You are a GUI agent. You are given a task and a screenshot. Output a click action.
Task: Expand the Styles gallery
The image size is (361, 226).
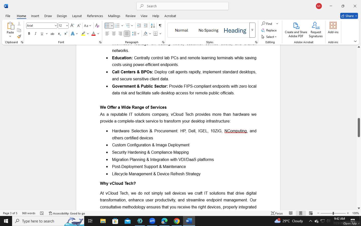coord(252,30)
